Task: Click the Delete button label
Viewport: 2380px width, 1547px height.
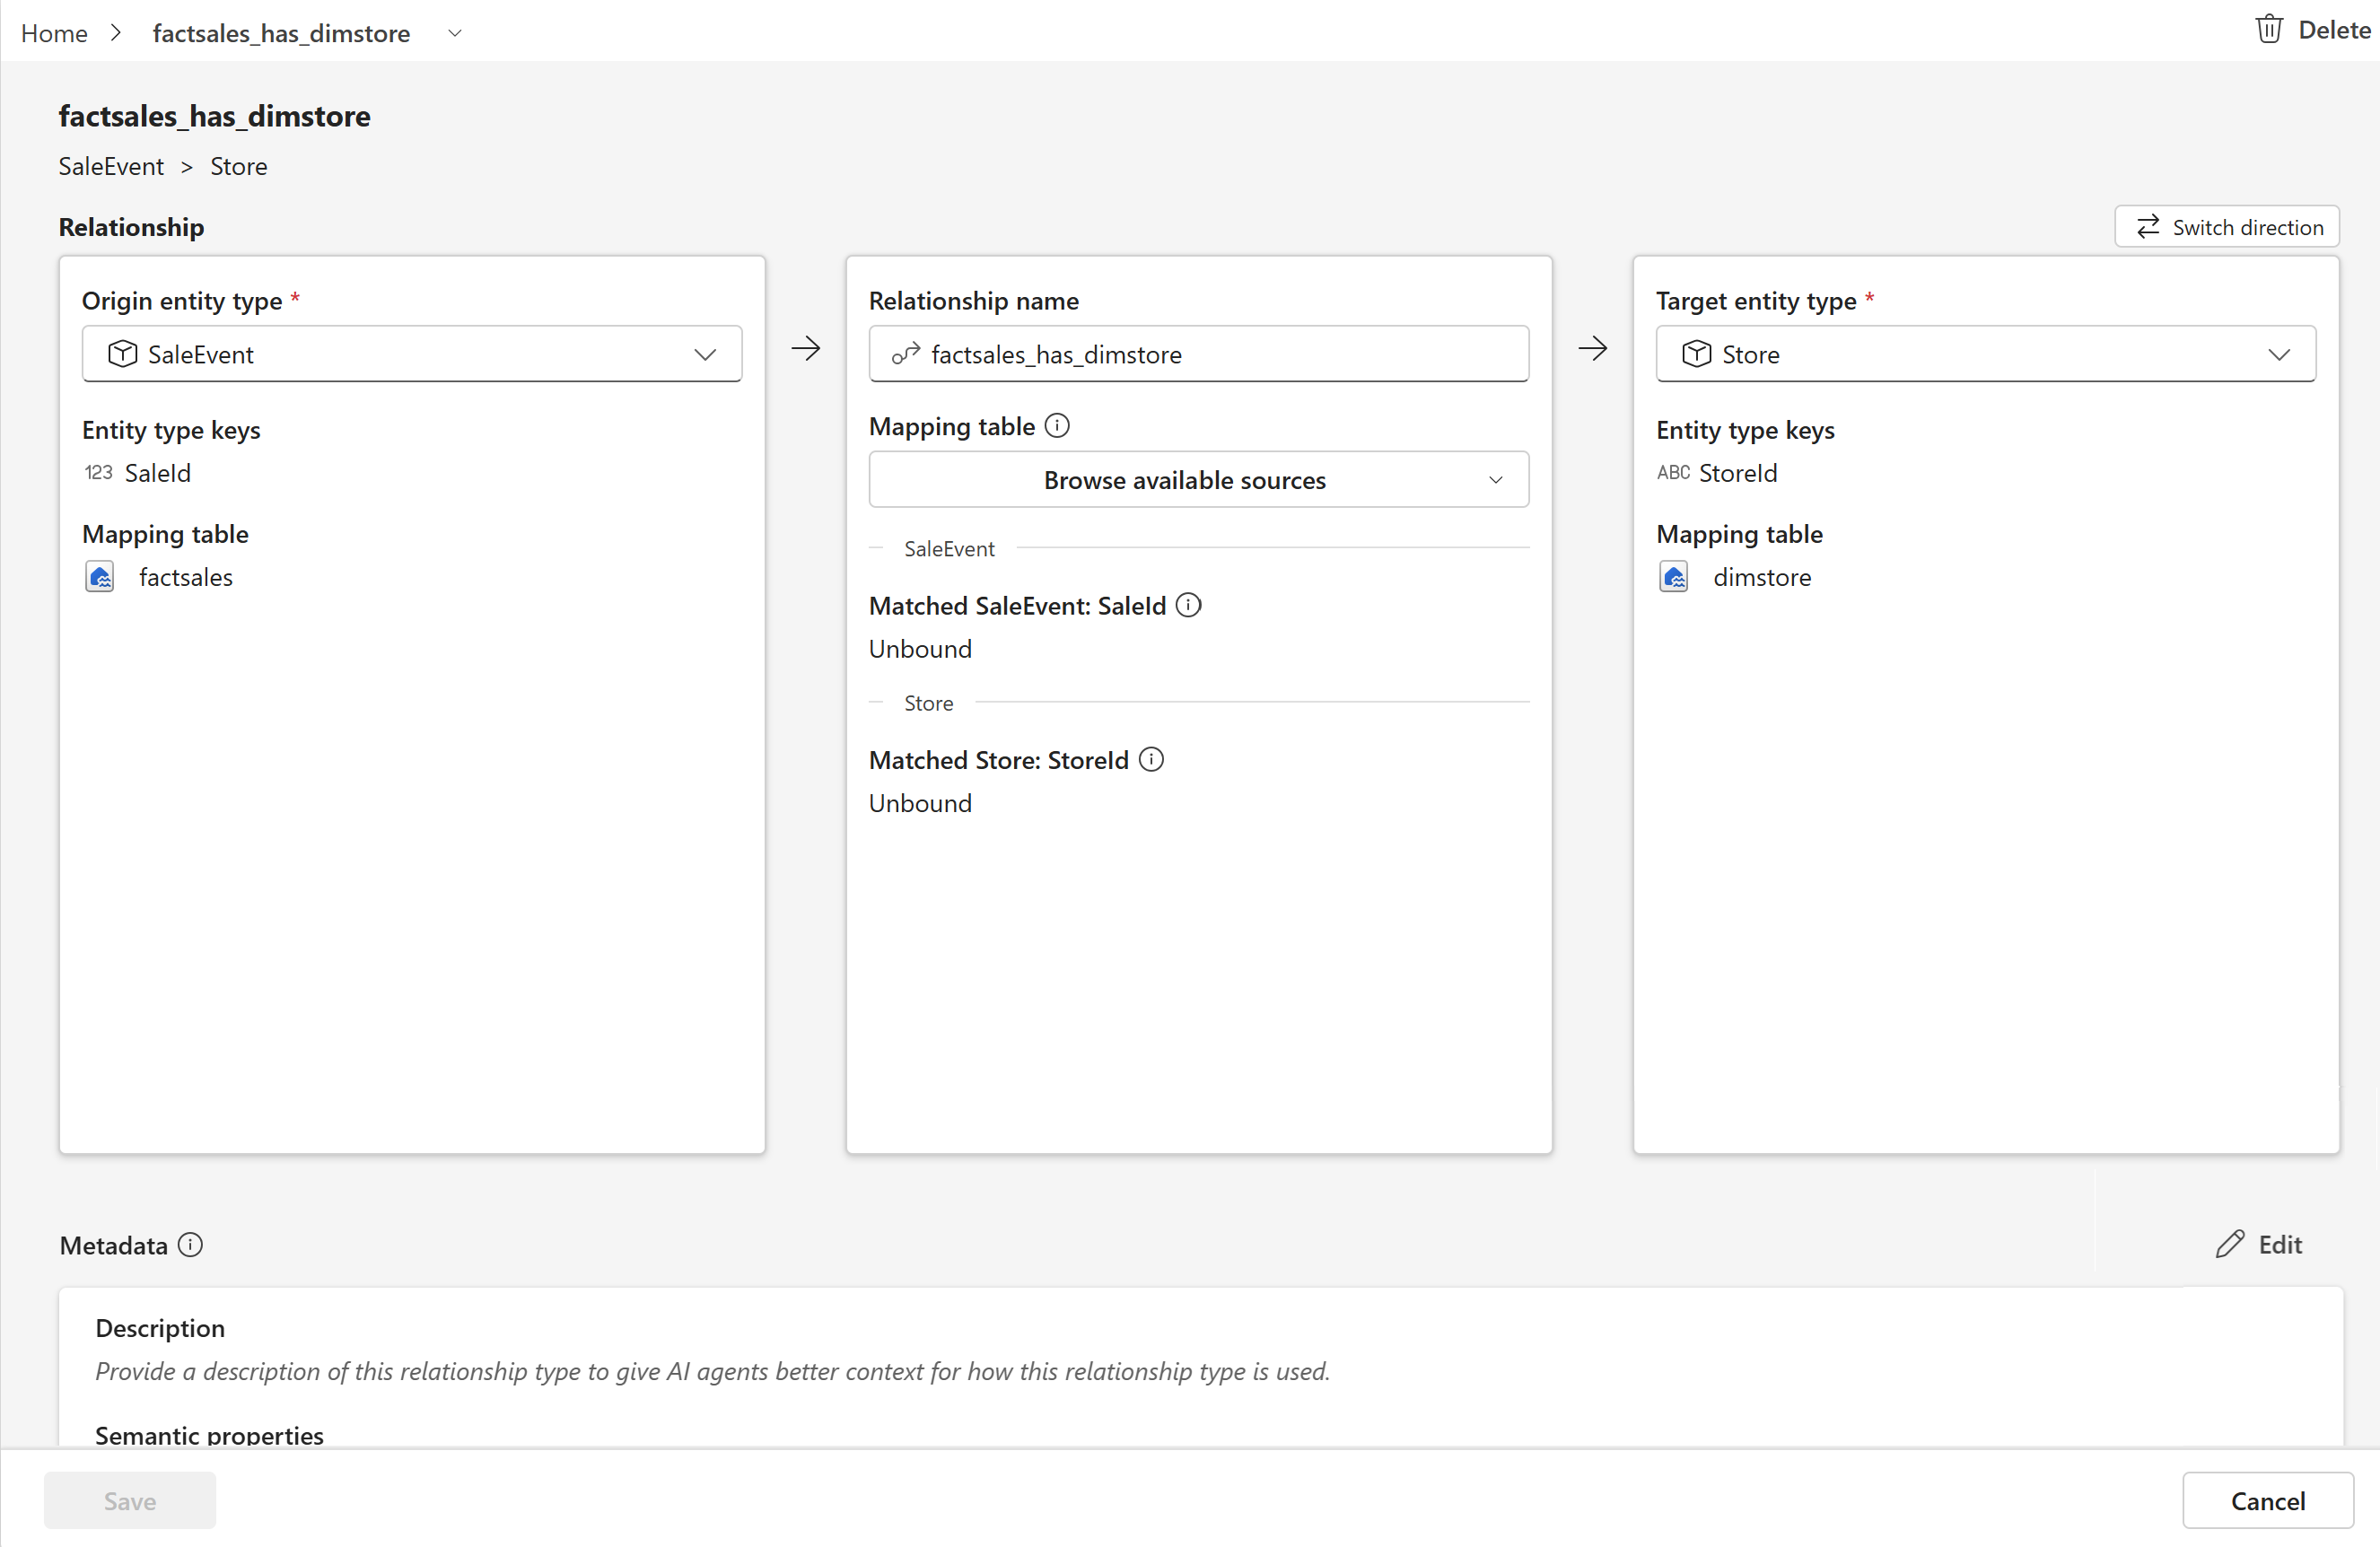Action: 2335,30
